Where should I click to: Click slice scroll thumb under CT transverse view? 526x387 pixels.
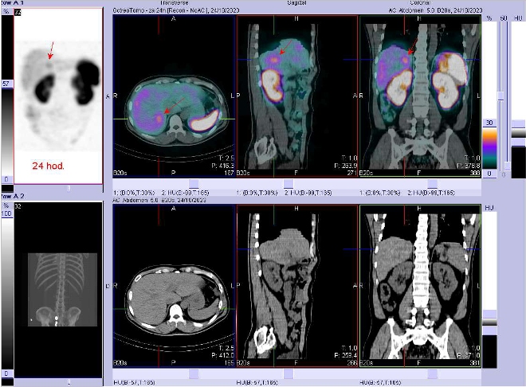pyautogui.click(x=194, y=373)
